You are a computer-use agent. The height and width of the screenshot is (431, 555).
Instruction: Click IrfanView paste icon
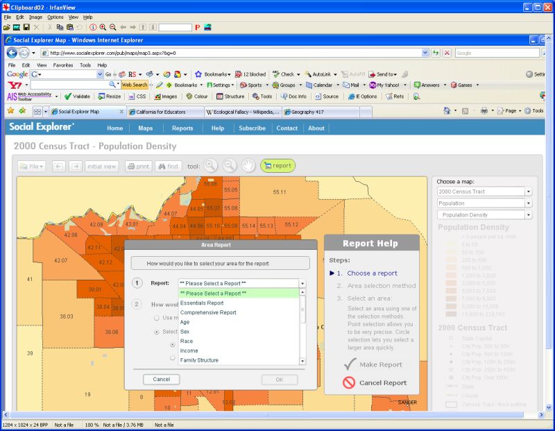point(70,27)
